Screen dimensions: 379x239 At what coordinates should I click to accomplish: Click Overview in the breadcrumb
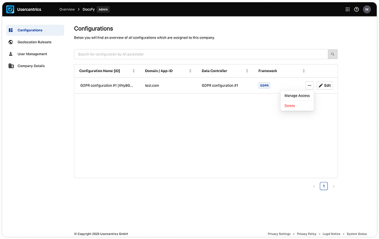67,10
